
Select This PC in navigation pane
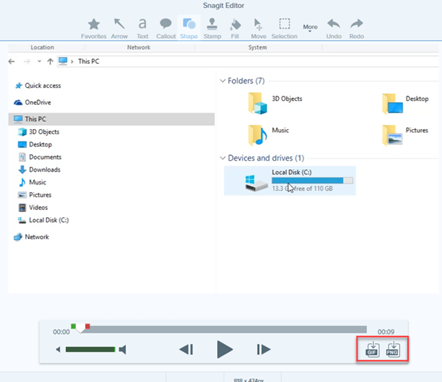(111, 119)
